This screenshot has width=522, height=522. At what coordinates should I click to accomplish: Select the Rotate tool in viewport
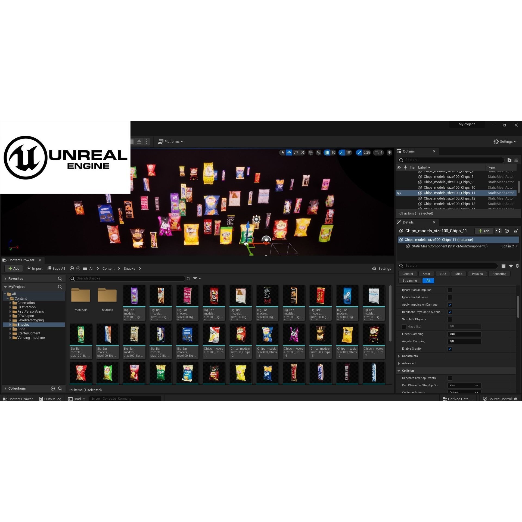296,153
